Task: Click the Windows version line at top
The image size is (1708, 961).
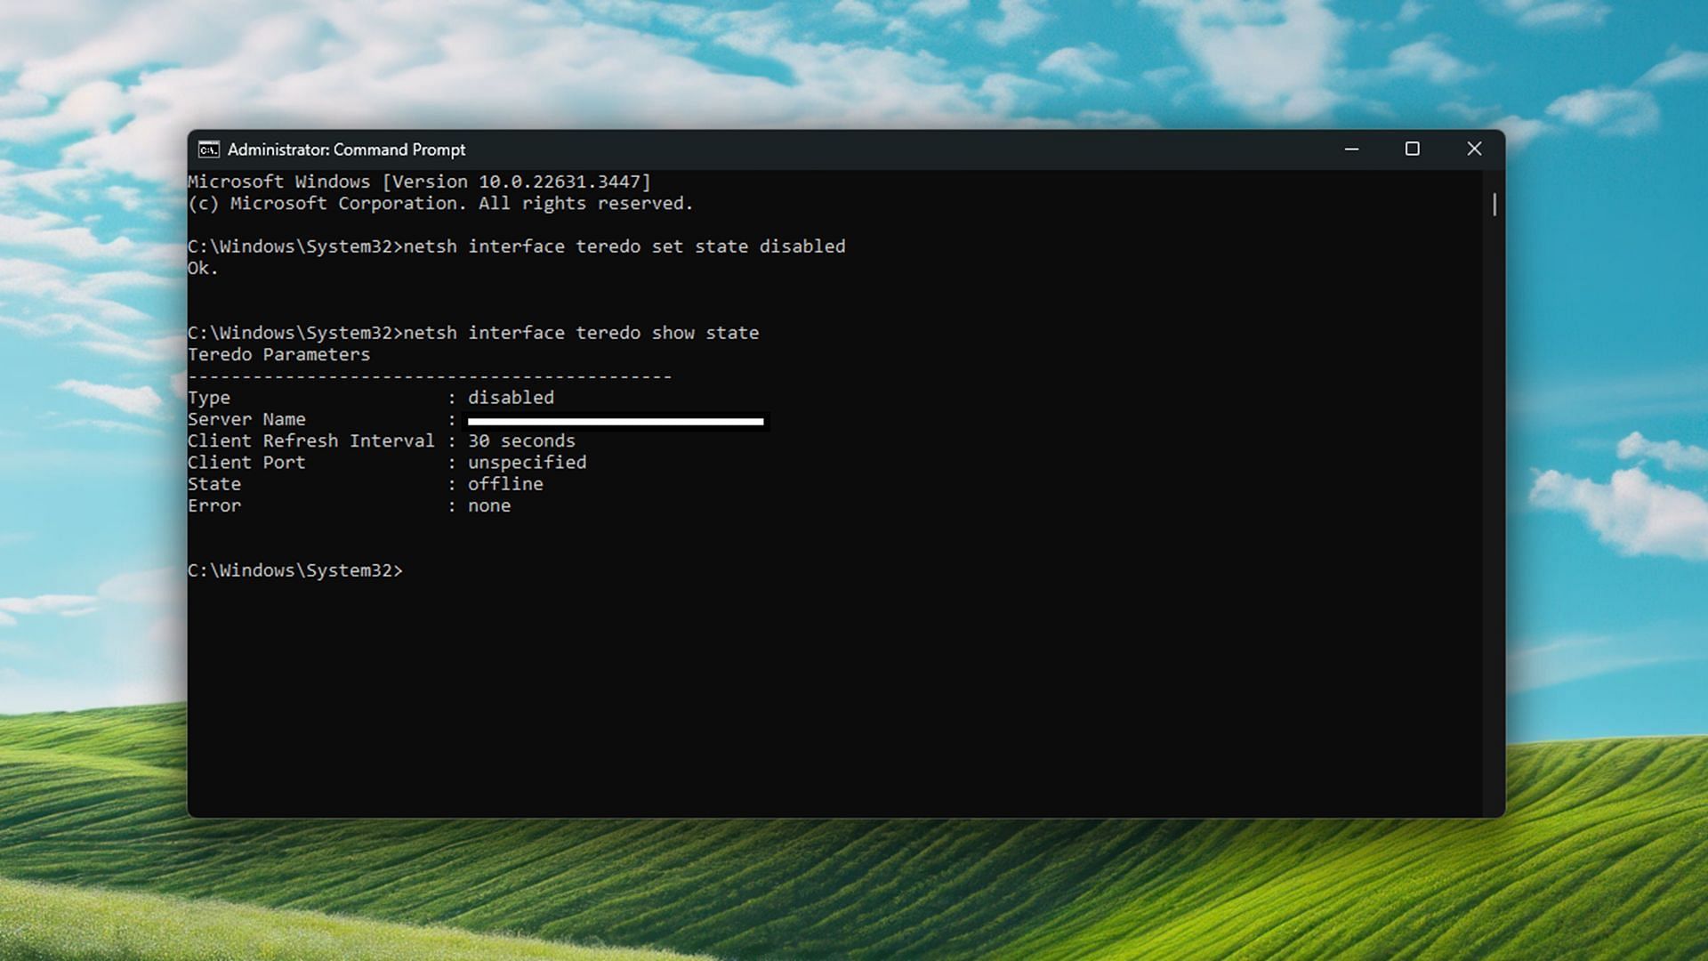Action: [x=419, y=182]
